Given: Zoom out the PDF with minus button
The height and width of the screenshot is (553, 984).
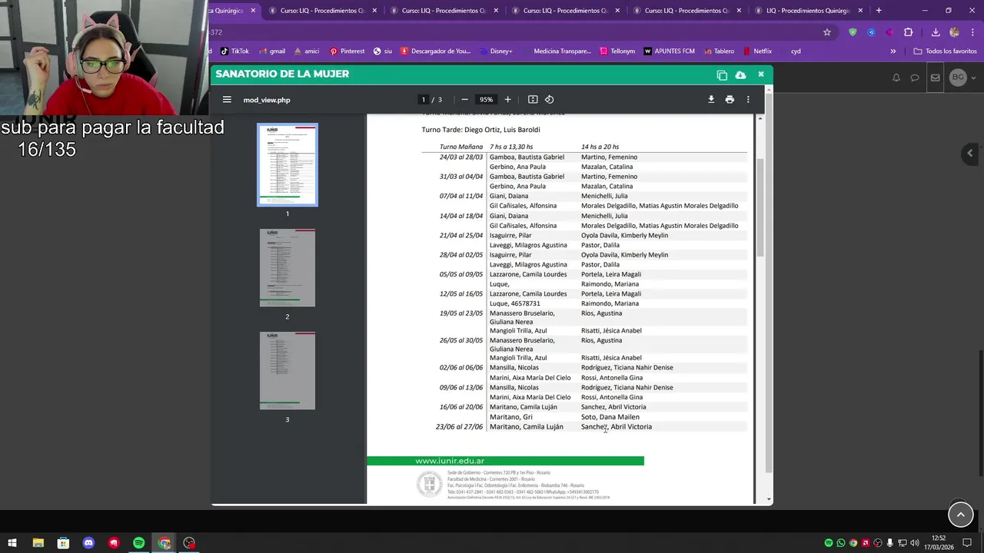Looking at the screenshot, I should pyautogui.click(x=464, y=99).
